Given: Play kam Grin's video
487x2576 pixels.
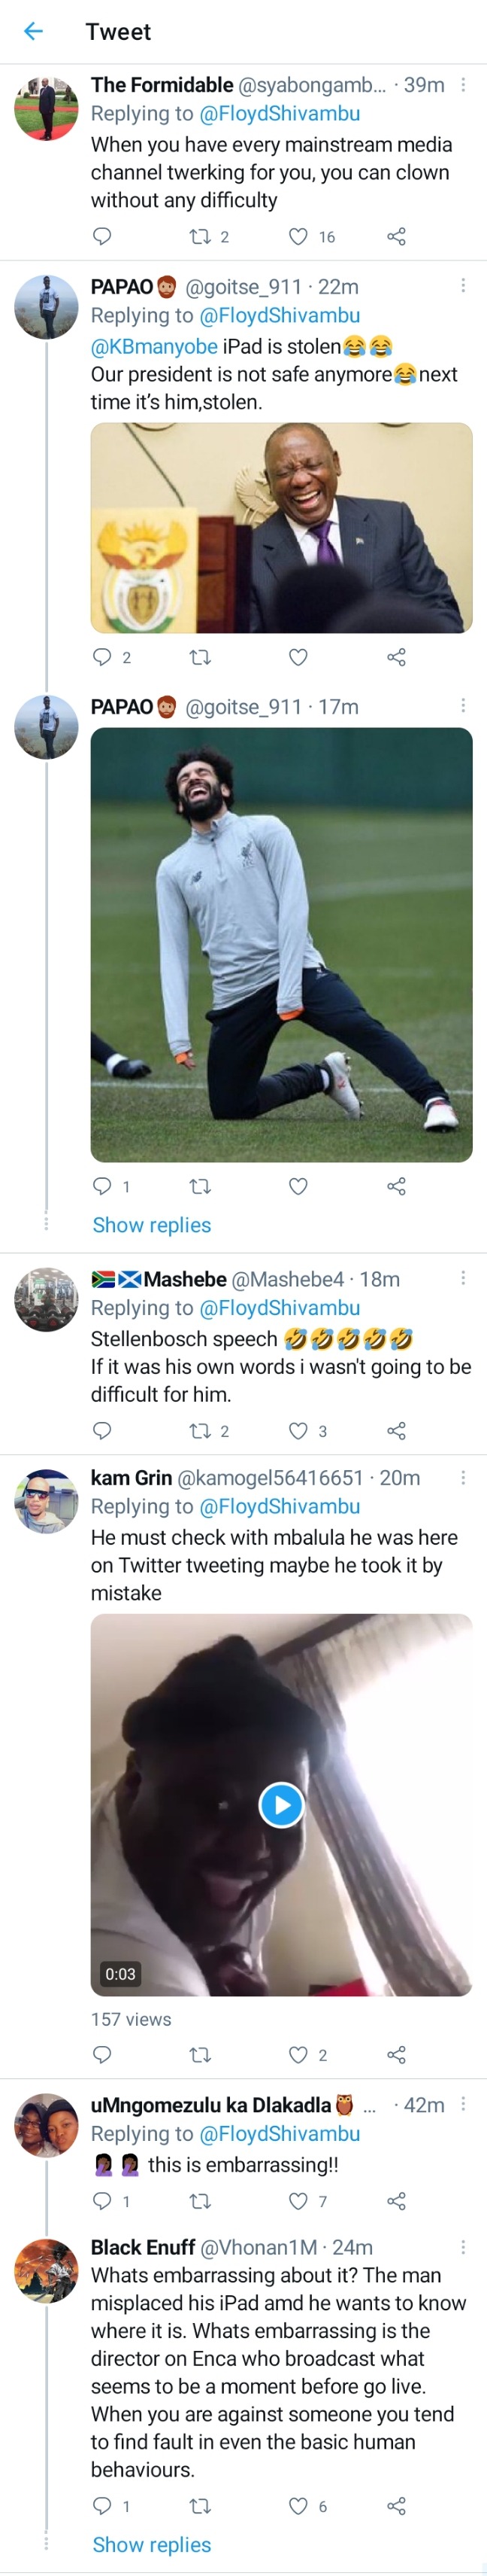Looking at the screenshot, I should click(281, 1805).
